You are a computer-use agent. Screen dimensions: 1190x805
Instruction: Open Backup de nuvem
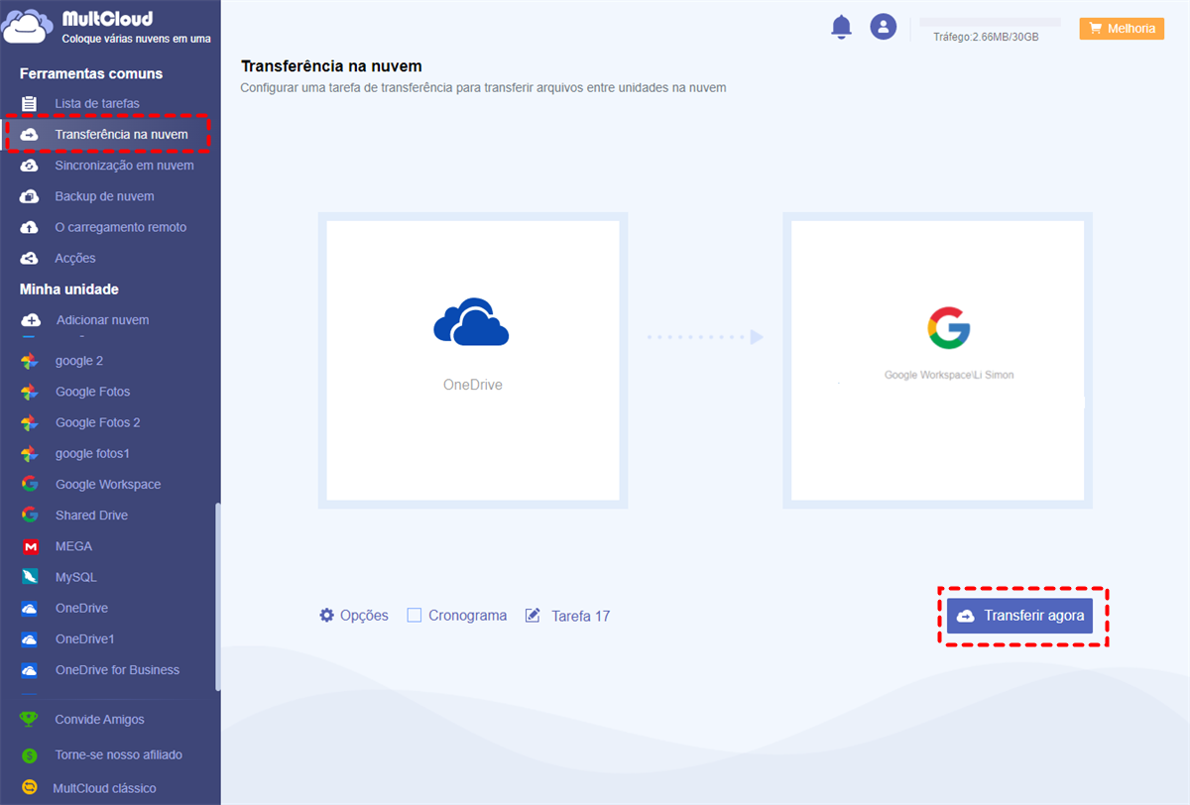click(104, 196)
